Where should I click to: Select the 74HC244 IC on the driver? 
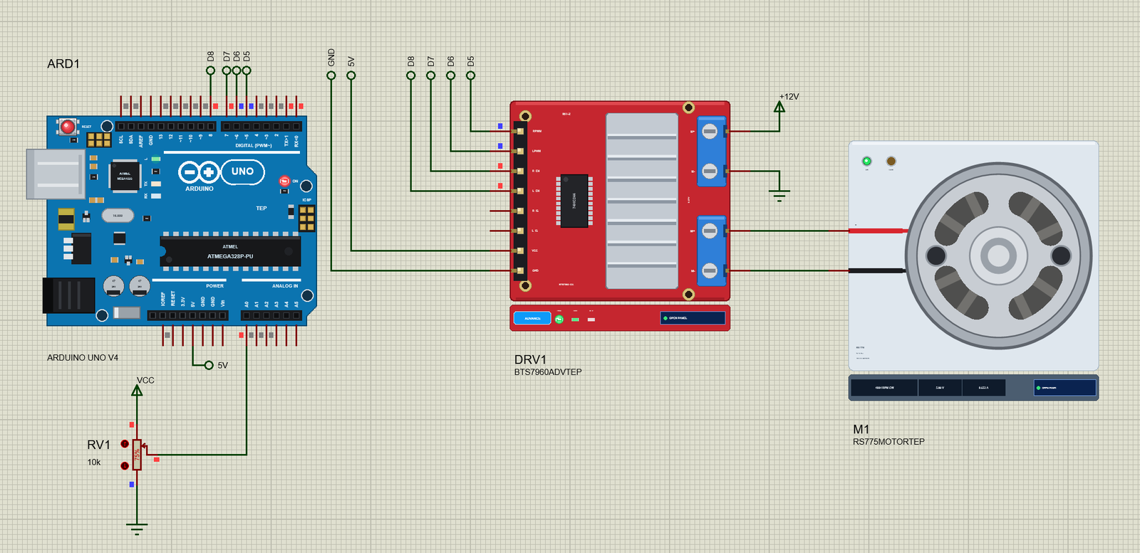575,201
